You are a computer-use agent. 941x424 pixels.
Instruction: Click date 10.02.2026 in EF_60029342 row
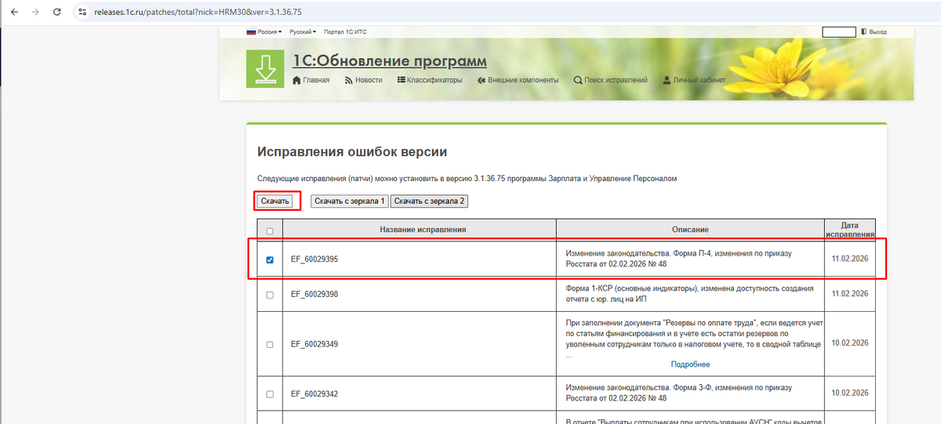click(x=849, y=393)
